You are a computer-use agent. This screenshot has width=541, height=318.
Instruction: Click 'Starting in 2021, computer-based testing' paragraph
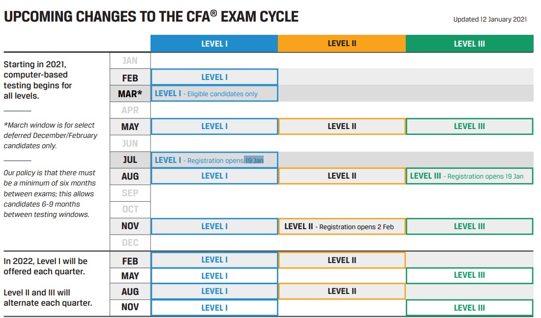[38, 80]
